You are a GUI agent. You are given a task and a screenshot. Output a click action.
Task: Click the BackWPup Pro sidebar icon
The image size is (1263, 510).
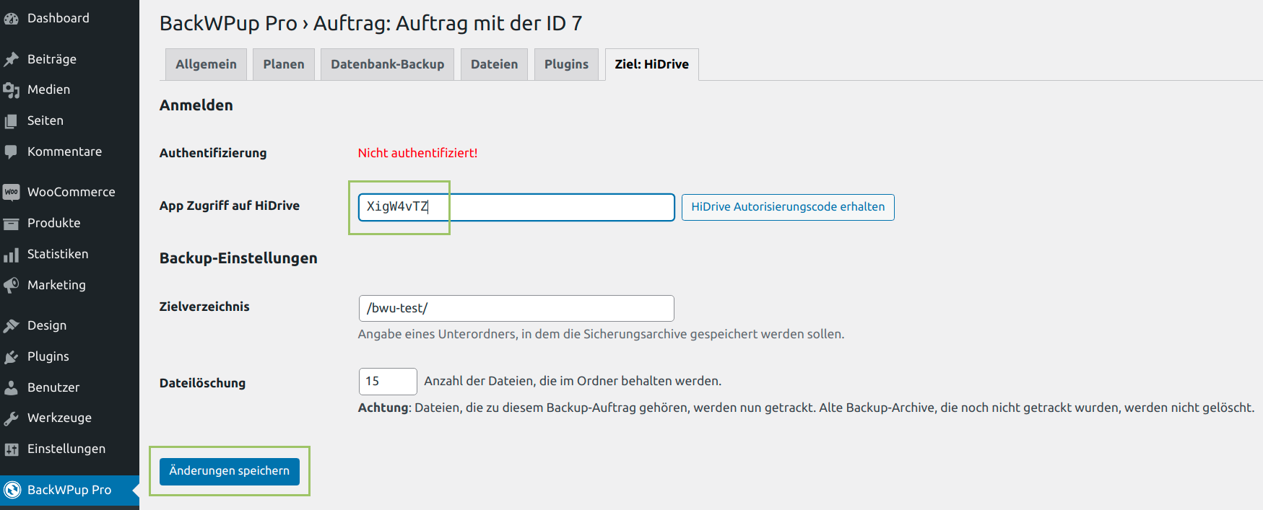coord(12,491)
